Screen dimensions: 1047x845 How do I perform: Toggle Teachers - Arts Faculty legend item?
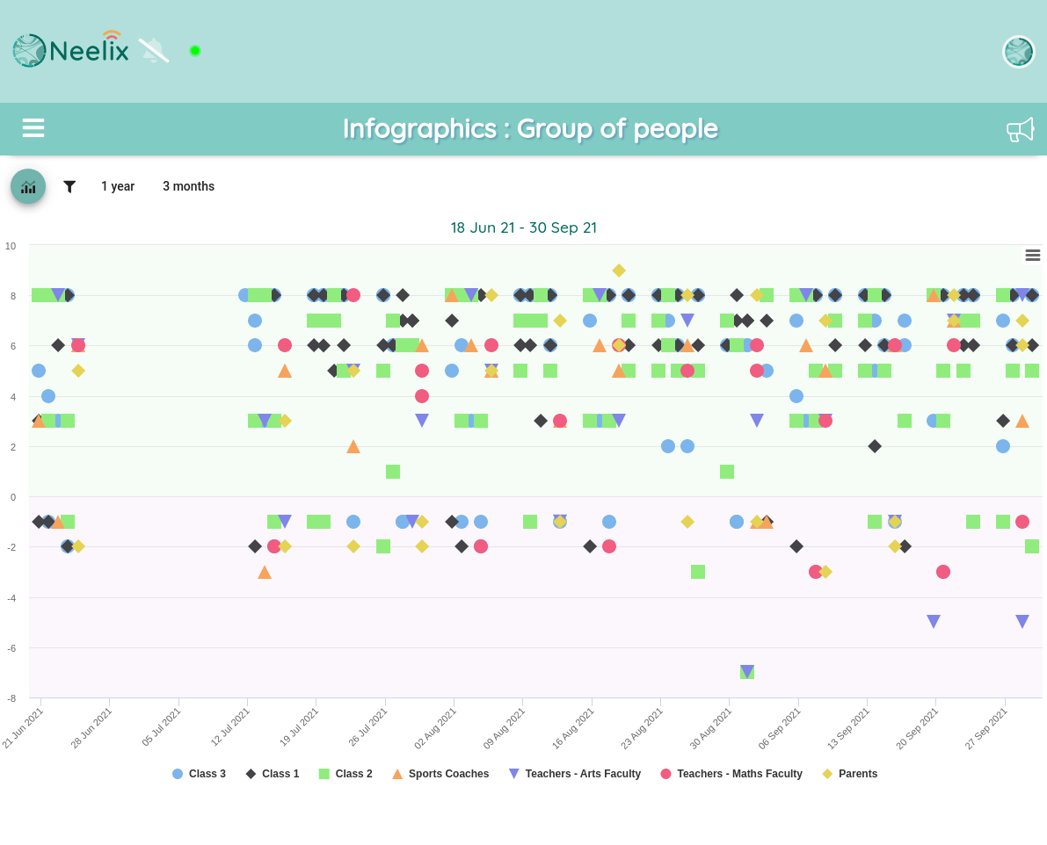(x=575, y=774)
